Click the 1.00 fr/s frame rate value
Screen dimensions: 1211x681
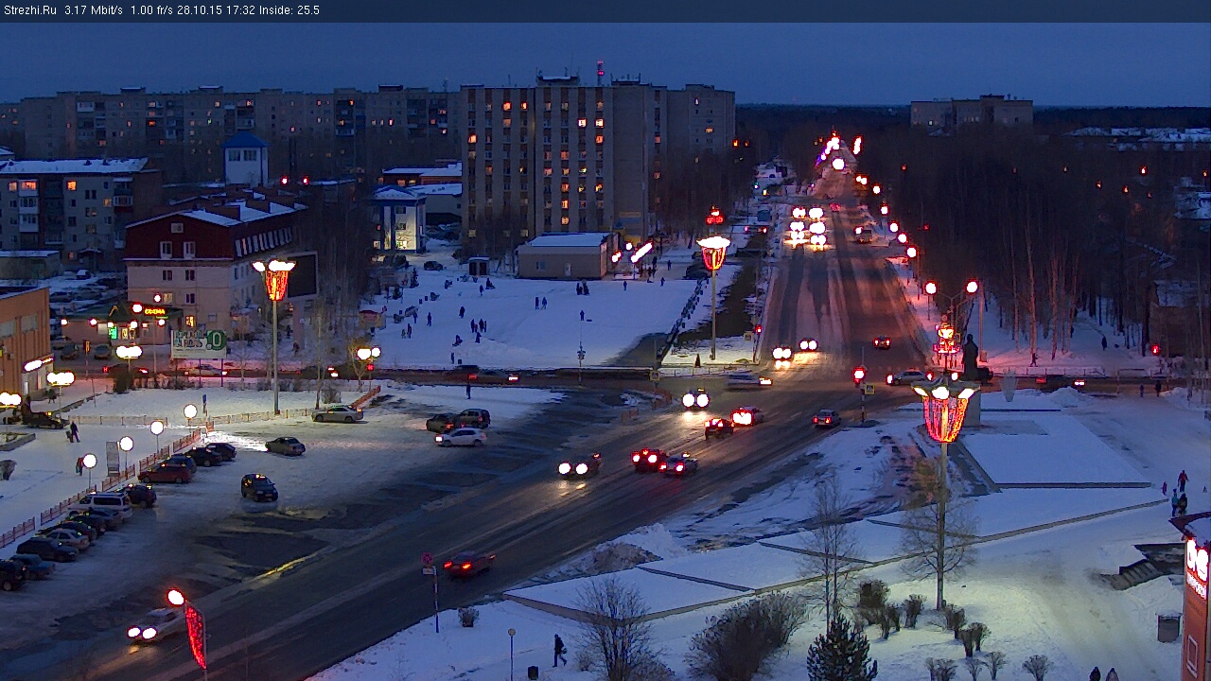(152, 10)
